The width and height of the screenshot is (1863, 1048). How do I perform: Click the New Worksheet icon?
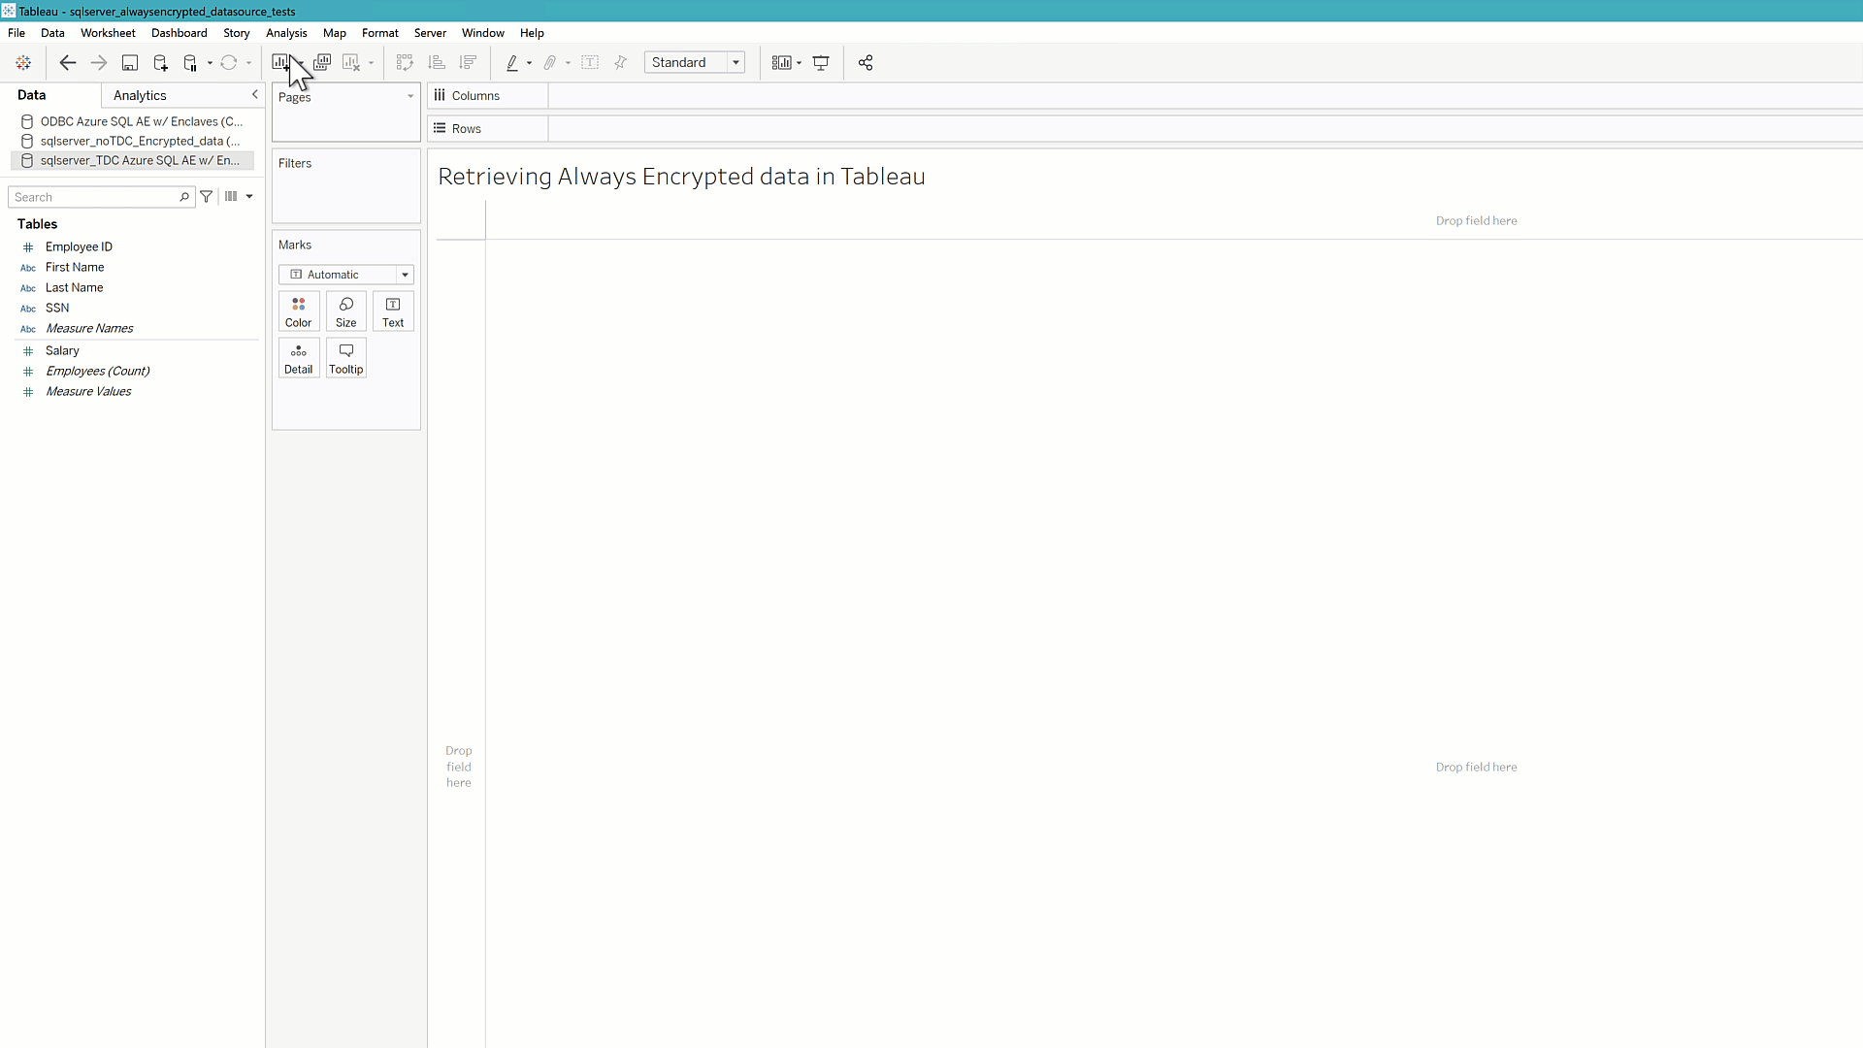point(280,63)
